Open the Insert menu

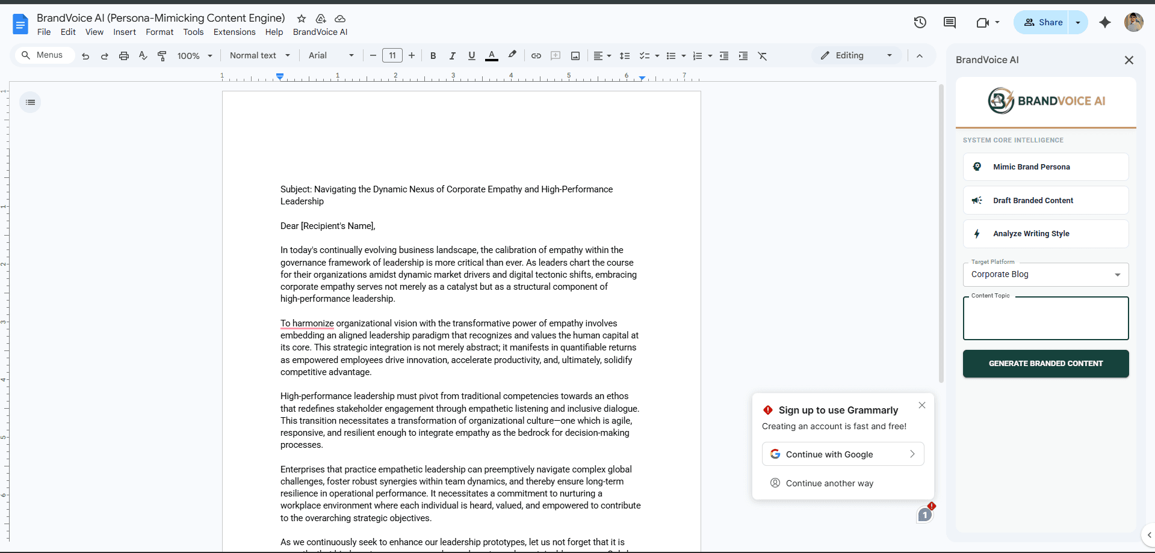[x=125, y=32]
